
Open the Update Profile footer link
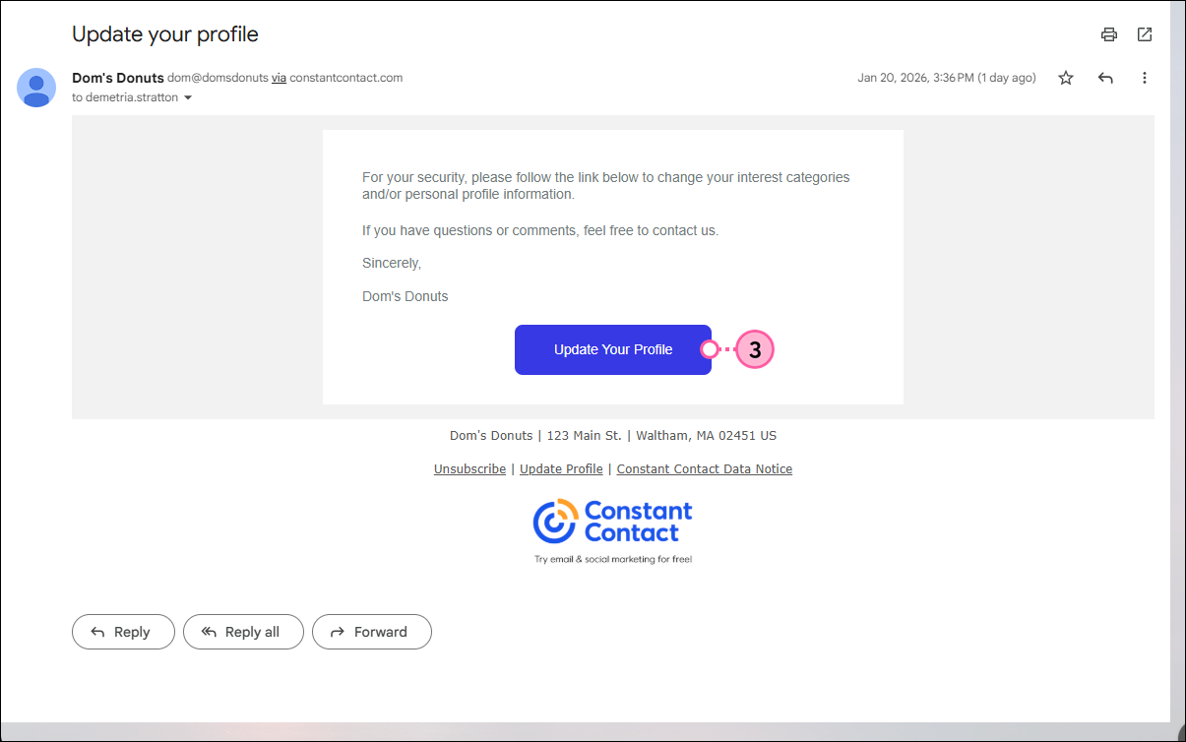point(561,468)
